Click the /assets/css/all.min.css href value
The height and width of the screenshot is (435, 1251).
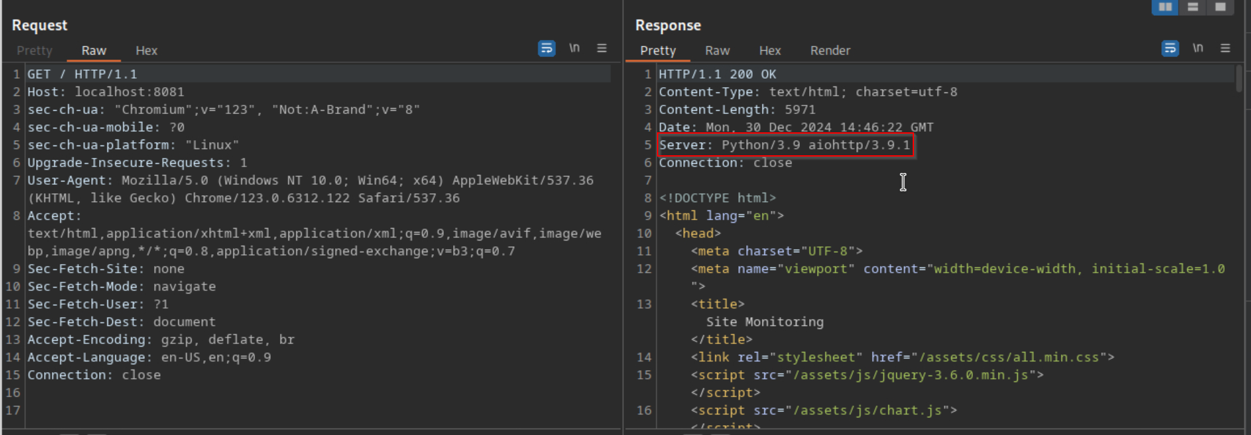coord(1009,357)
